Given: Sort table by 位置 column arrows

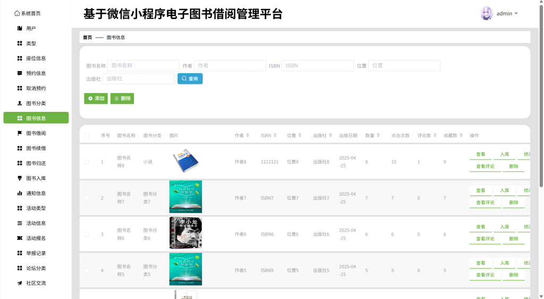Looking at the screenshot, I should pos(300,135).
